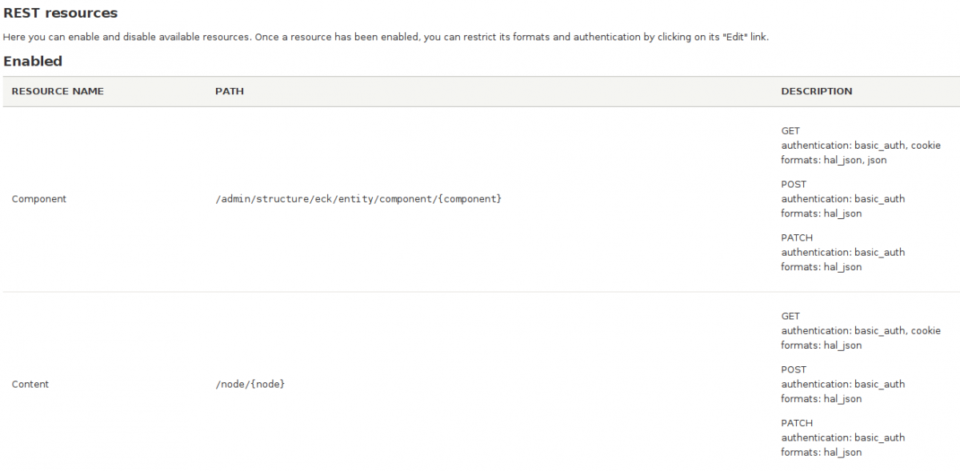Screen dimensions: 960x471
Task: Click the POST label in Component row
Action: tap(794, 185)
